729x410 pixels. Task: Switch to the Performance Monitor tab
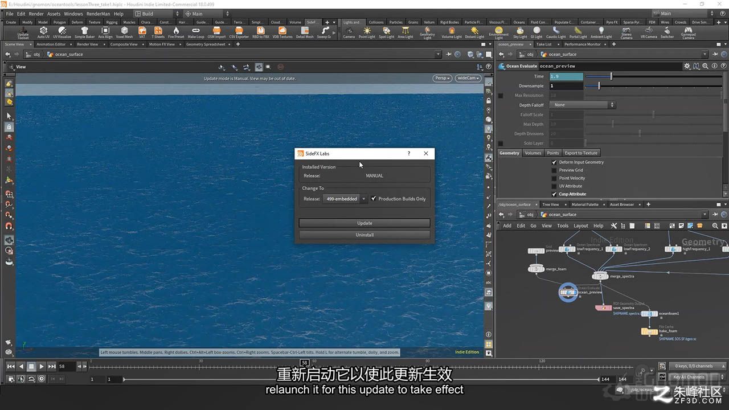582,44
